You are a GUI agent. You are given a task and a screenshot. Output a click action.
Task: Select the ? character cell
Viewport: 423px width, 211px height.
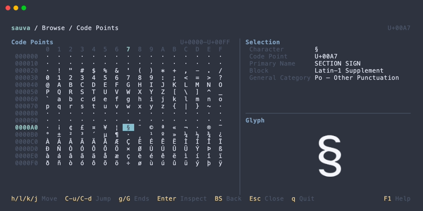[x=220, y=78]
